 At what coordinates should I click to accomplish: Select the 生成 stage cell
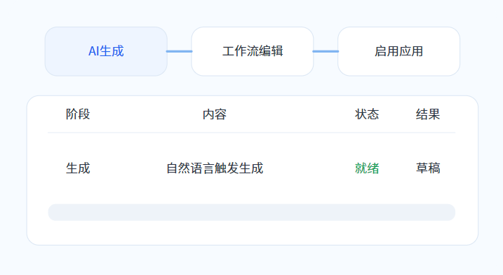pyautogui.click(x=78, y=168)
